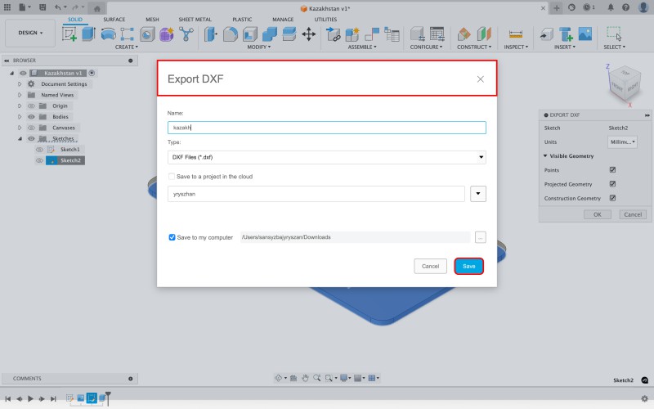Click Cancel in the Export DXF dialog
The image size is (654, 409).
430,267
